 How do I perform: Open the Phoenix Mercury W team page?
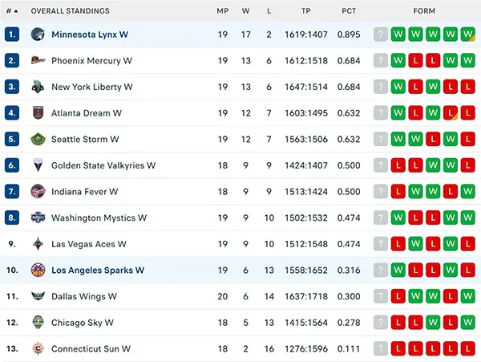click(x=91, y=60)
